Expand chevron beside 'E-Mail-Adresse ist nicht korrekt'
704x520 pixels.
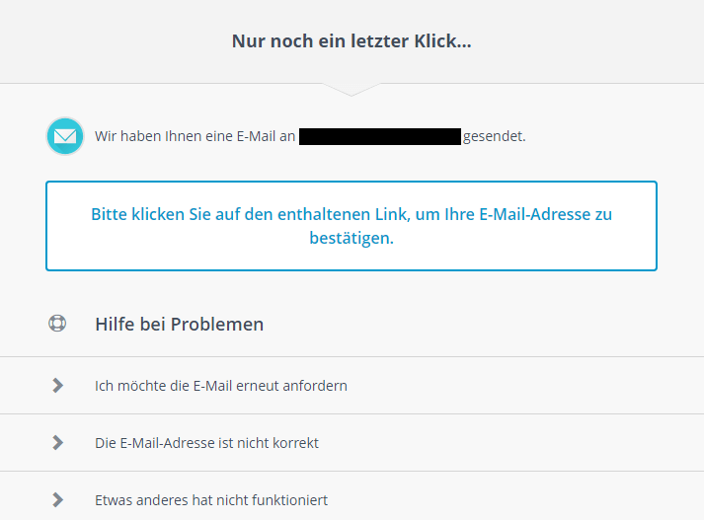57,442
